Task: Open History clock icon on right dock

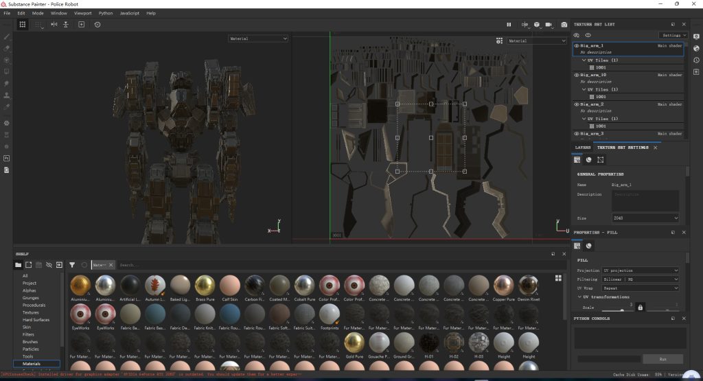Action: click(x=696, y=60)
